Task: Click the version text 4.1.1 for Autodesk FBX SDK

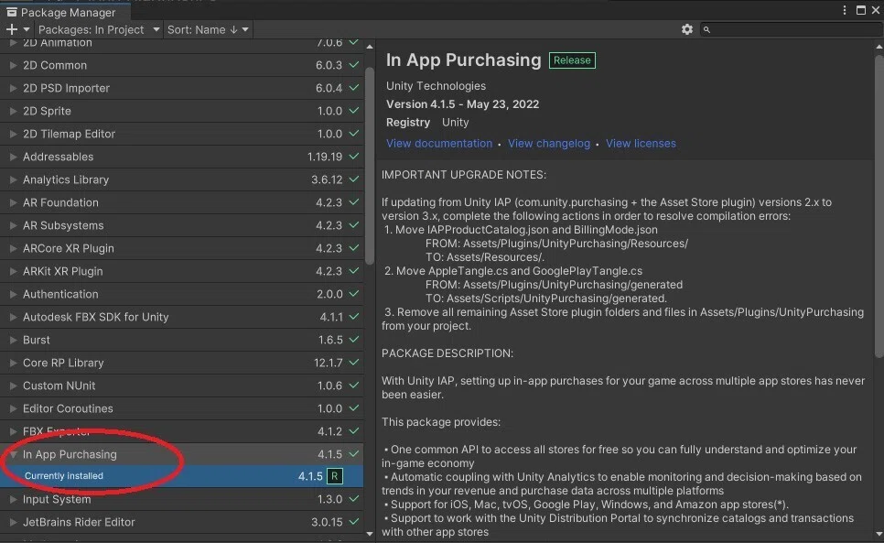Action: 331,317
